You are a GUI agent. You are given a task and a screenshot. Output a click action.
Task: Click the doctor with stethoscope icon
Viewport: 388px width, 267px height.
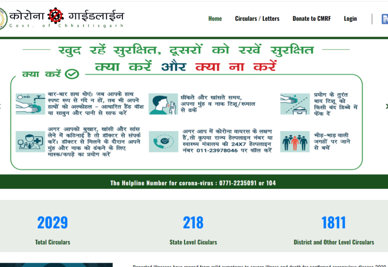coord(30,142)
